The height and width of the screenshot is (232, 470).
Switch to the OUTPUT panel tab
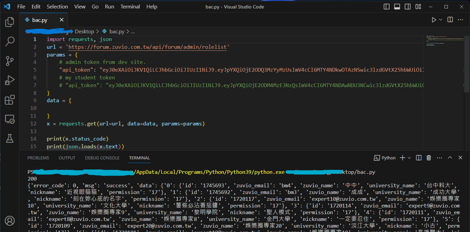click(x=67, y=158)
